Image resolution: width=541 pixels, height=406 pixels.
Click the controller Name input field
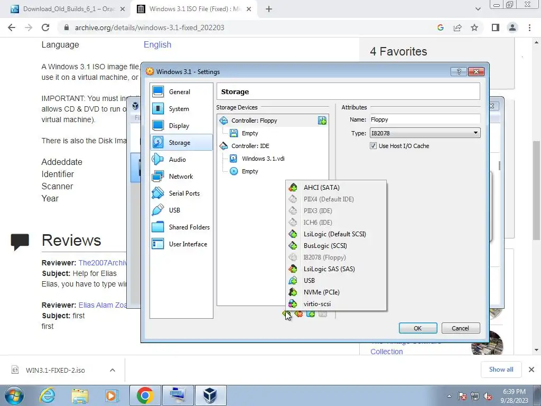(425, 119)
